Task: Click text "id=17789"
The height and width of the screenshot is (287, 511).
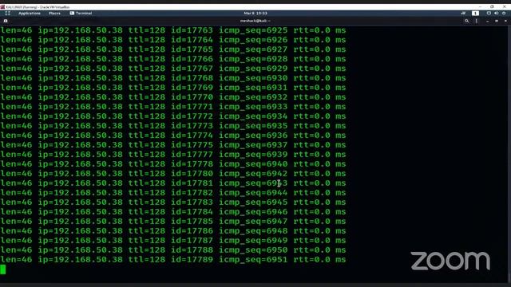Action: pyautogui.click(x=192, y=260)
